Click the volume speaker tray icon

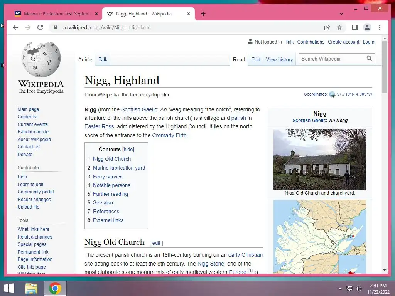pos(358,289)
